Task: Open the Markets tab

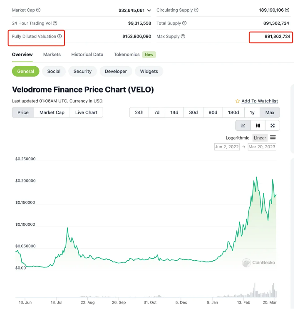Action: (x=52, y=55)
